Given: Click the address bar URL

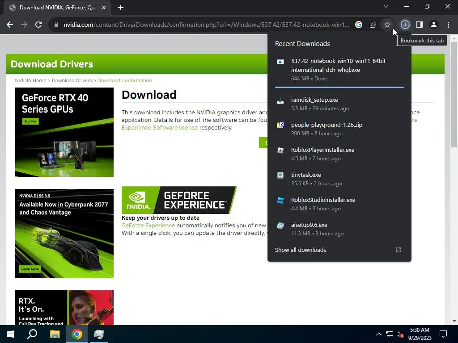Looking at the screenshot, I should [x=206, y=25].
